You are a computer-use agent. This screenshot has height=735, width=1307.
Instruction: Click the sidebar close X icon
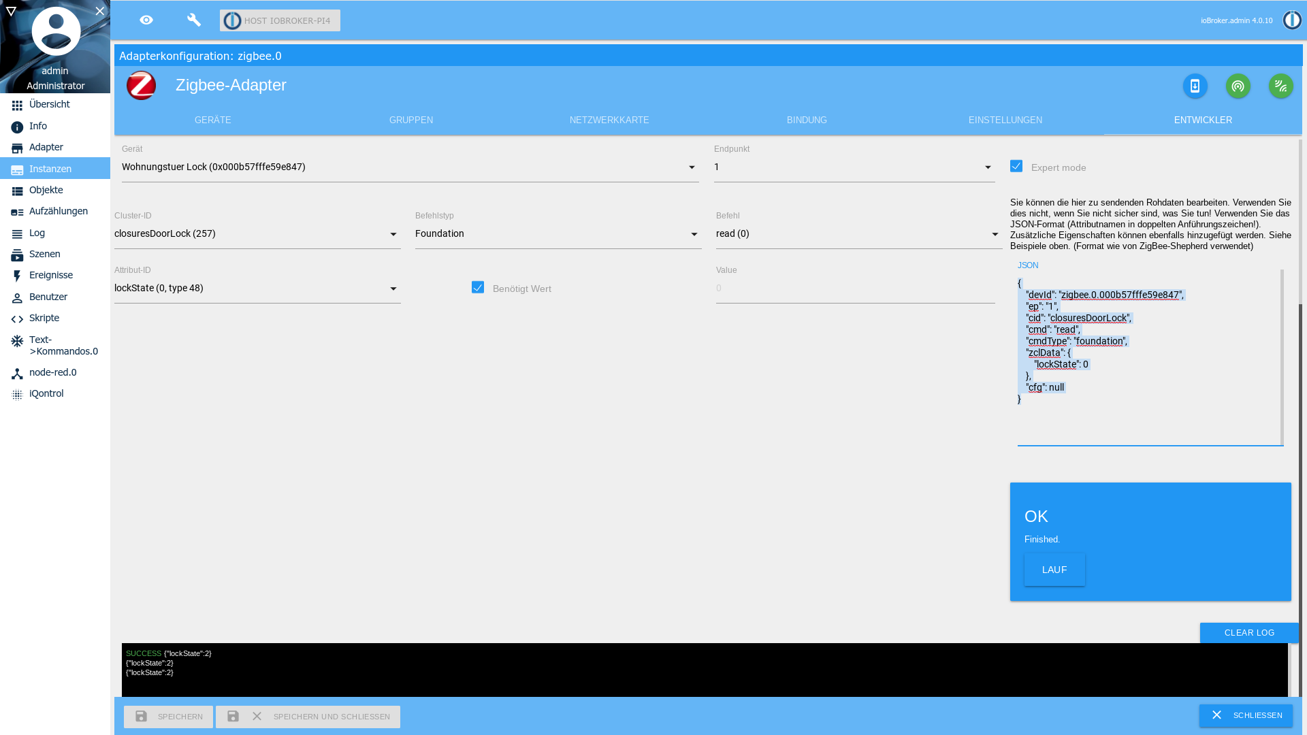tap(100, 11)
